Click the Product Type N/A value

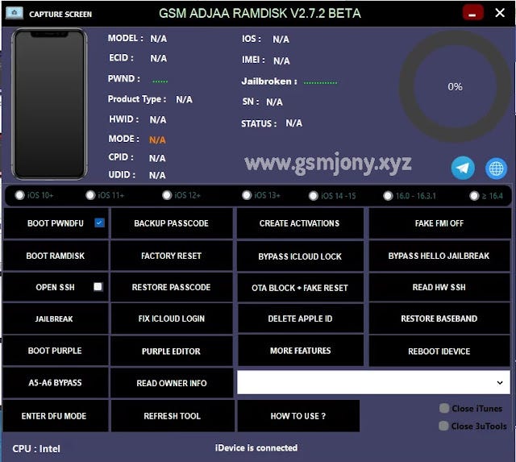click(x=185, y=99)
